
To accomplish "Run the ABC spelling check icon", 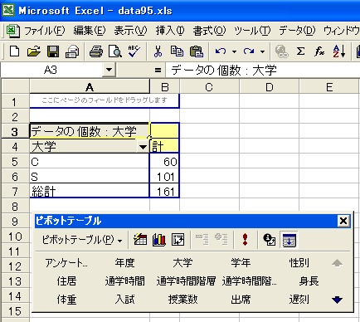I will (134, 51).
